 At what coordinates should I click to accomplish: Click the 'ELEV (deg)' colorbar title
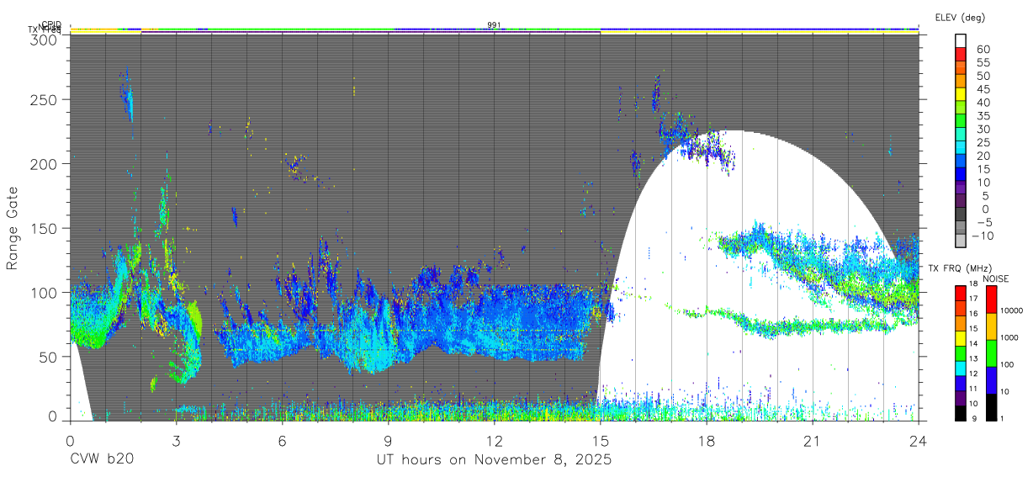(960, 18)
